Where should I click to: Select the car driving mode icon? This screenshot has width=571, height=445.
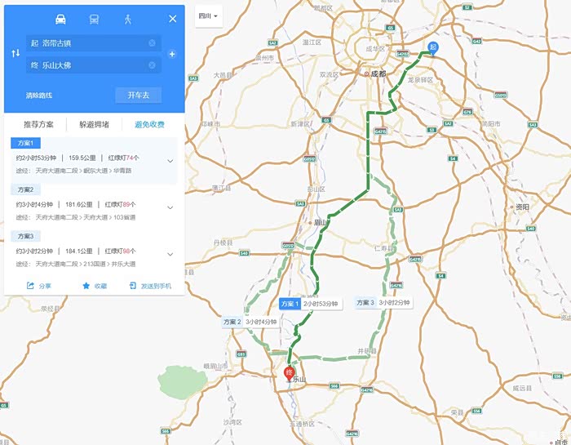(60, 19)
